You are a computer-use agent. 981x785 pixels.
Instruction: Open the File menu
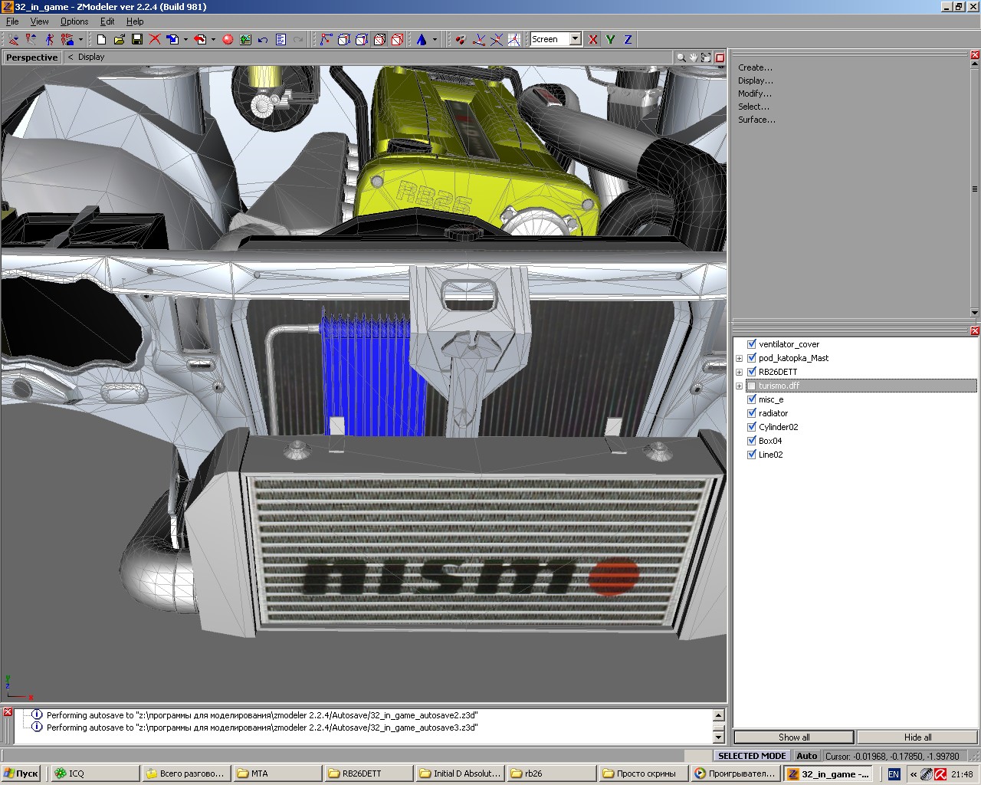pos(12,21)
